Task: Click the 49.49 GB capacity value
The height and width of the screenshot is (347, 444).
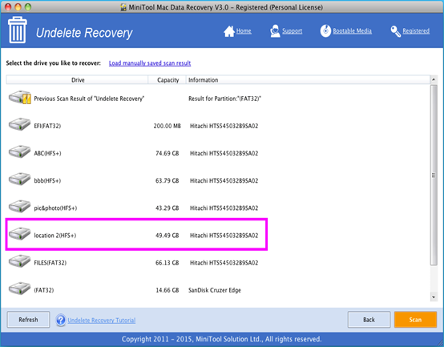Action: [x=168, y=236]
